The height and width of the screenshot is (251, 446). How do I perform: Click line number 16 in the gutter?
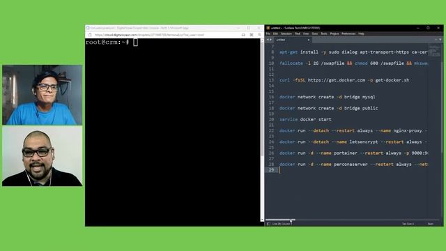[x=271, y=97]
